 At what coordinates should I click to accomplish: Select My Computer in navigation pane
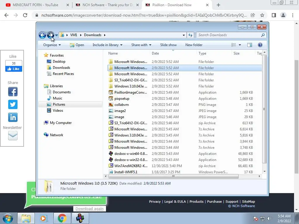[x=61, y=123]
